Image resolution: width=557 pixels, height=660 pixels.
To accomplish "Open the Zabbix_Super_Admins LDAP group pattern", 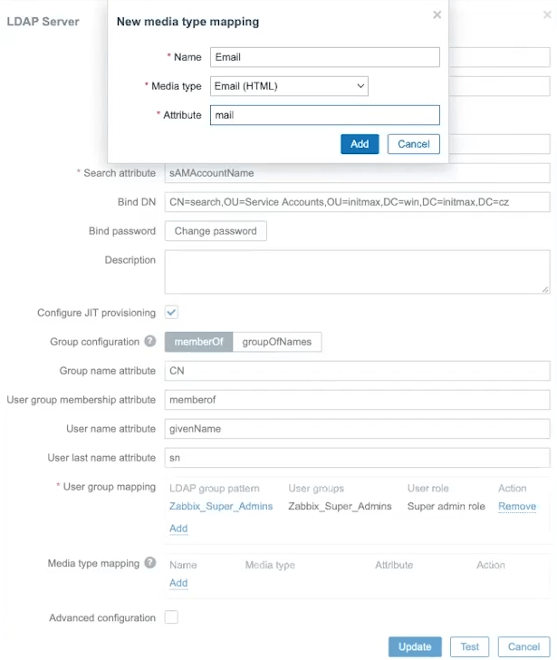I will coord(221,507).
